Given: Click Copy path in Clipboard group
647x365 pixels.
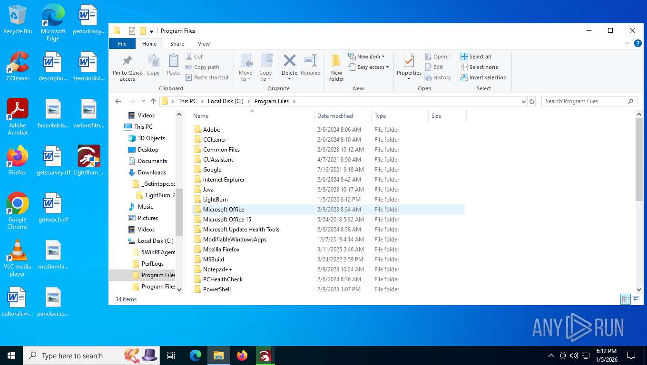Looking at the screenshot, I should (202, 67).
